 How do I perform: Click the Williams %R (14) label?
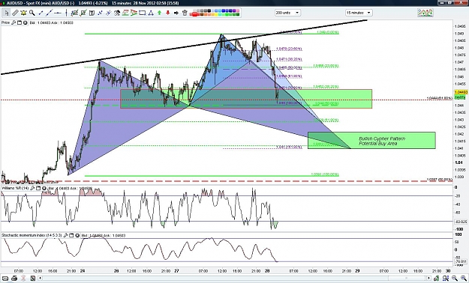[x=15, y=189]
